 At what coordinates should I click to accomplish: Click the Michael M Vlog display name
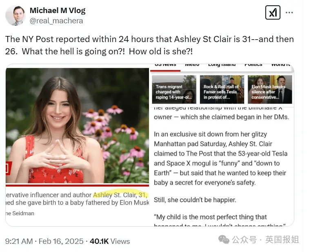[x=58, y=11]
